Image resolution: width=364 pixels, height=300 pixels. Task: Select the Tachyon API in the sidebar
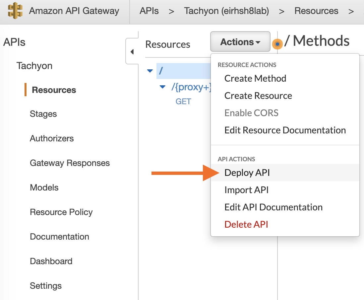(x=34, y=66)
